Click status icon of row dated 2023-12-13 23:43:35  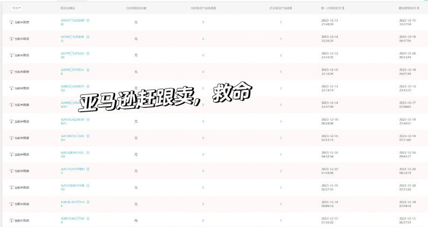tap(11, 55)
